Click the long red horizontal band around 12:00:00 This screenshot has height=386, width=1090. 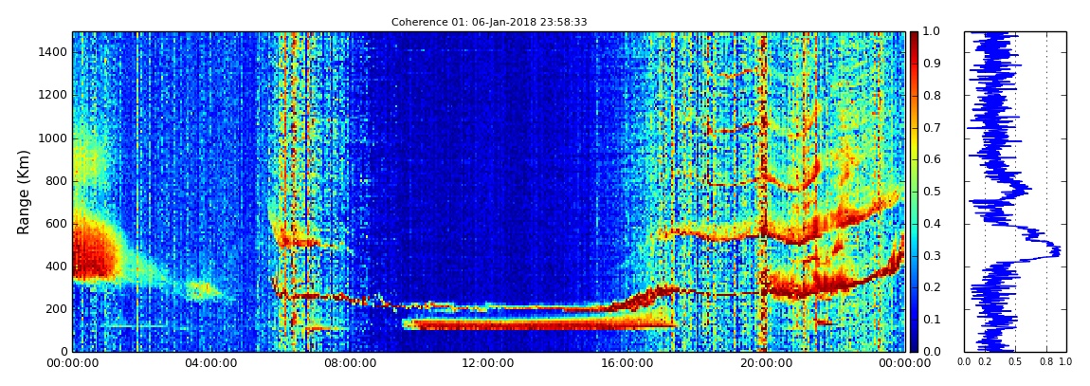coord(538,323)
